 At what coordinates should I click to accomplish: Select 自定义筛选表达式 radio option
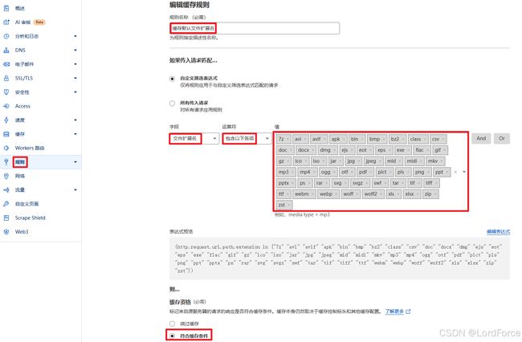coord(172,79)
